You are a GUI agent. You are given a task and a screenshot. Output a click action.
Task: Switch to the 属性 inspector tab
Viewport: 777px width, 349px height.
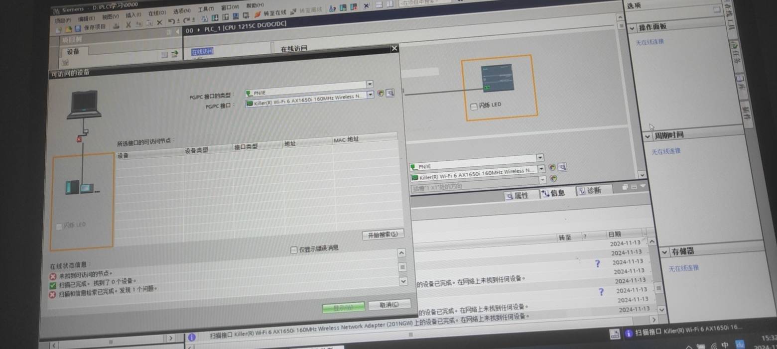click(x=518, y=196)
